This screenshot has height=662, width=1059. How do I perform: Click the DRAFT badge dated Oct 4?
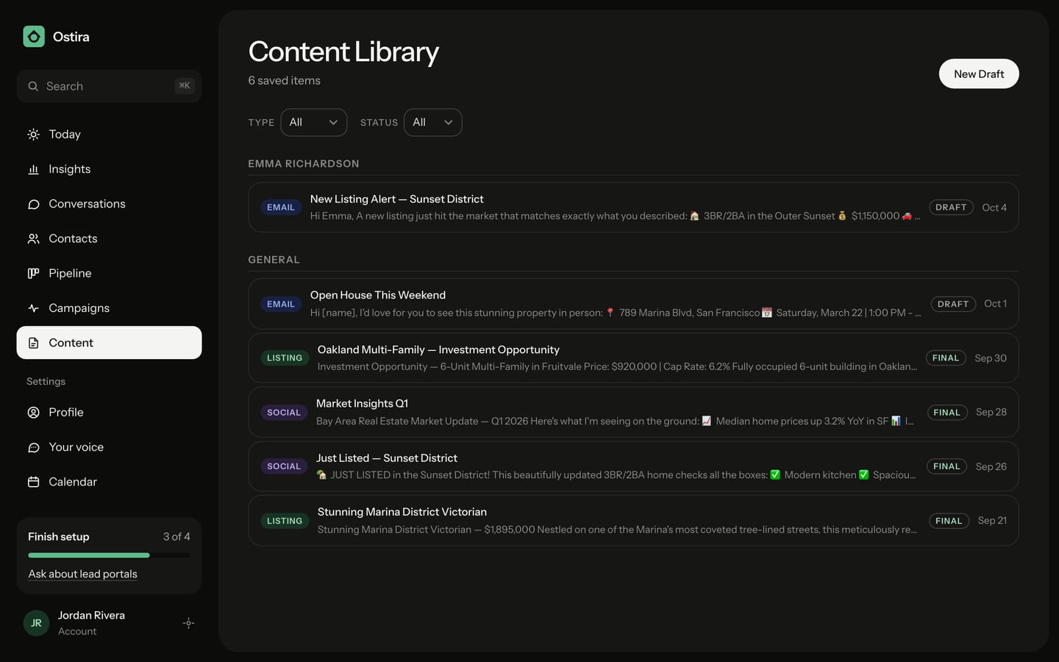(951, 207)
